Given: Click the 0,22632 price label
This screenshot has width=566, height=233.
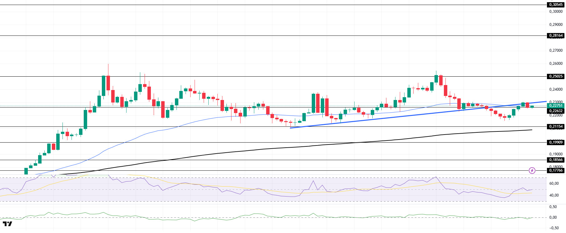Looking at the screenshot, I should [556, 111].
